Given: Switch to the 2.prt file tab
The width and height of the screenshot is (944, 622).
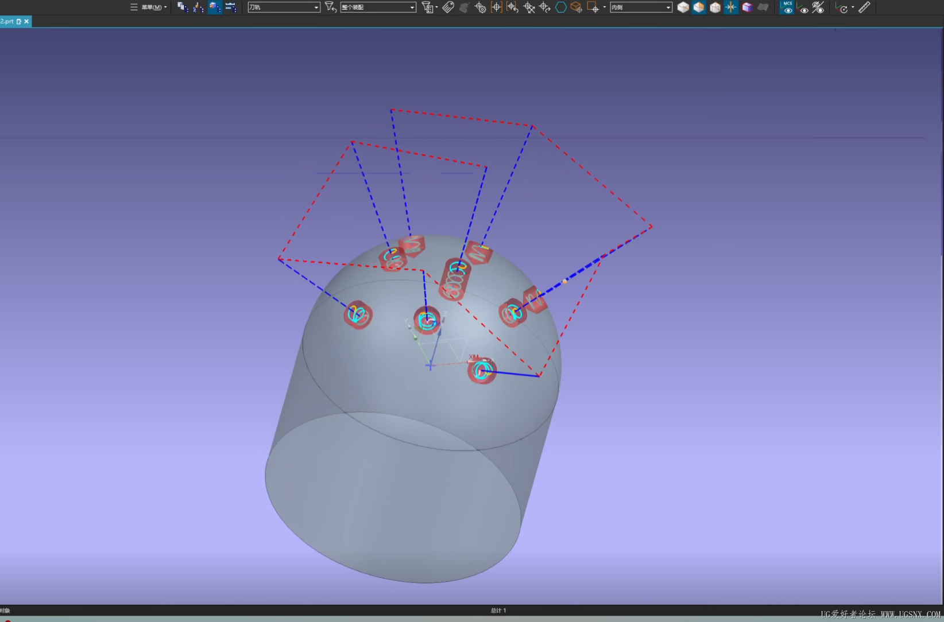Looking at the screenshot, I should tap(7, 21).
